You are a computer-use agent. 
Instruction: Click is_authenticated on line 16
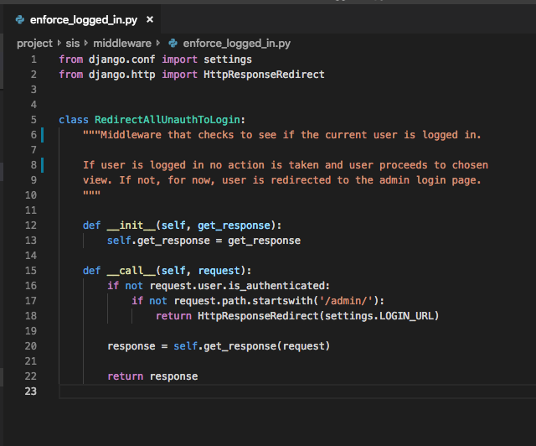276,286
